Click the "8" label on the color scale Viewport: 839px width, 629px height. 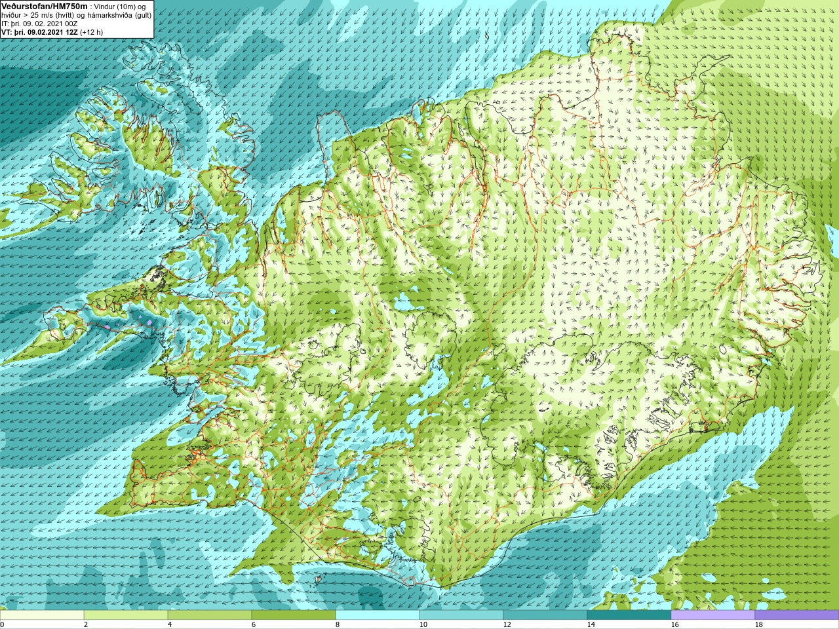(x=338, y=624)
